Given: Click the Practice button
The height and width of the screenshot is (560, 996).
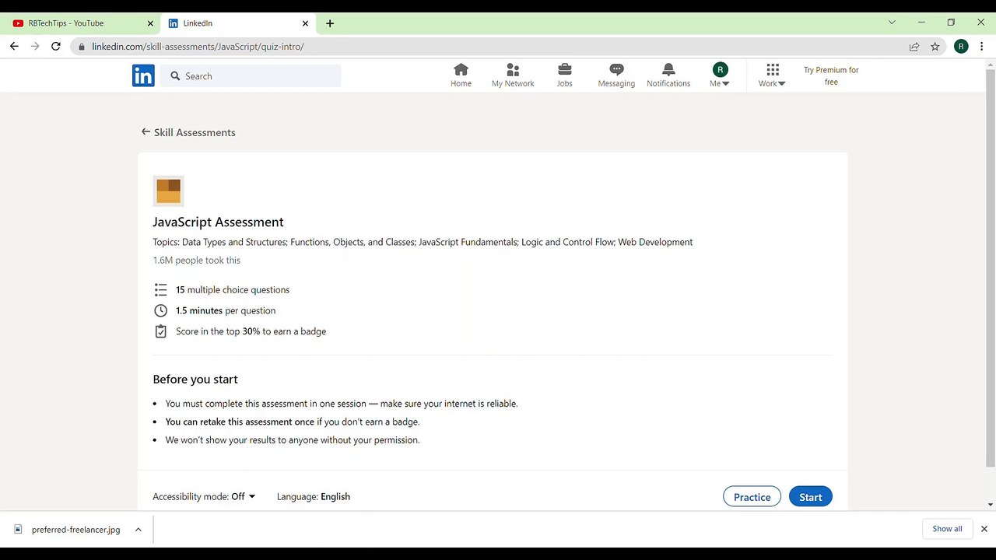Looking at the screenshot, I should [x=752, y=497].
